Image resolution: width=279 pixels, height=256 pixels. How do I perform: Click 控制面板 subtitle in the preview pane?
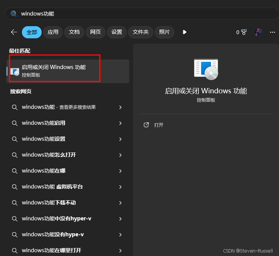click(206, 100)
